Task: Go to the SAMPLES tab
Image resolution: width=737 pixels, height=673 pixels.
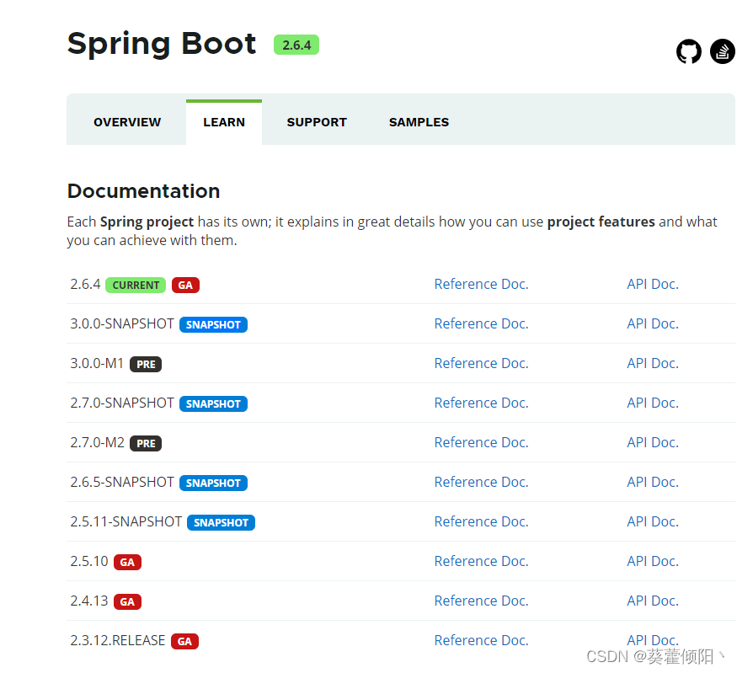Action: point(419,122)
